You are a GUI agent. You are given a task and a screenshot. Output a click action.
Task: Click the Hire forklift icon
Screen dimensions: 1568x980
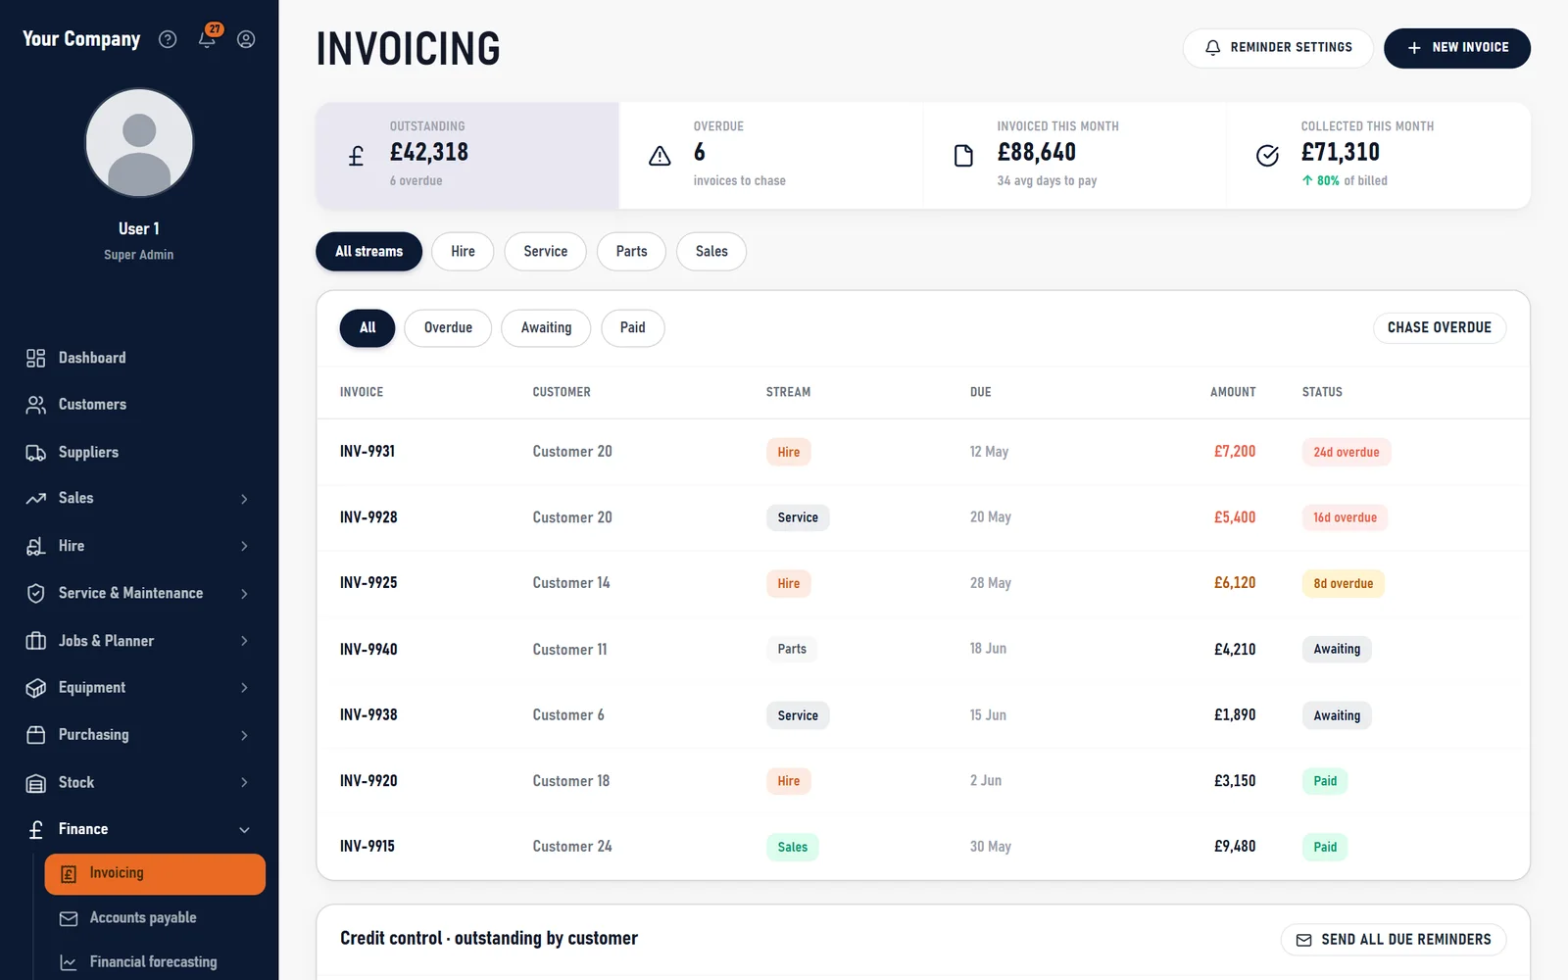[x=36, y=546]
